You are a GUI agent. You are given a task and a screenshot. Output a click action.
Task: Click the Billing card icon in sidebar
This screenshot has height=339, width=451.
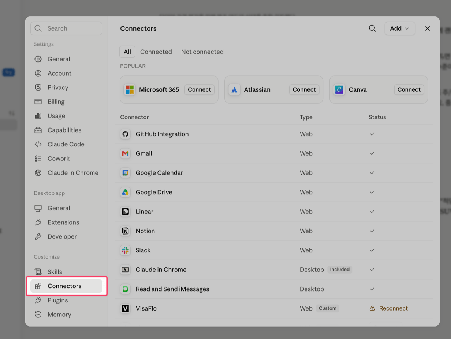tap(38, 102)
